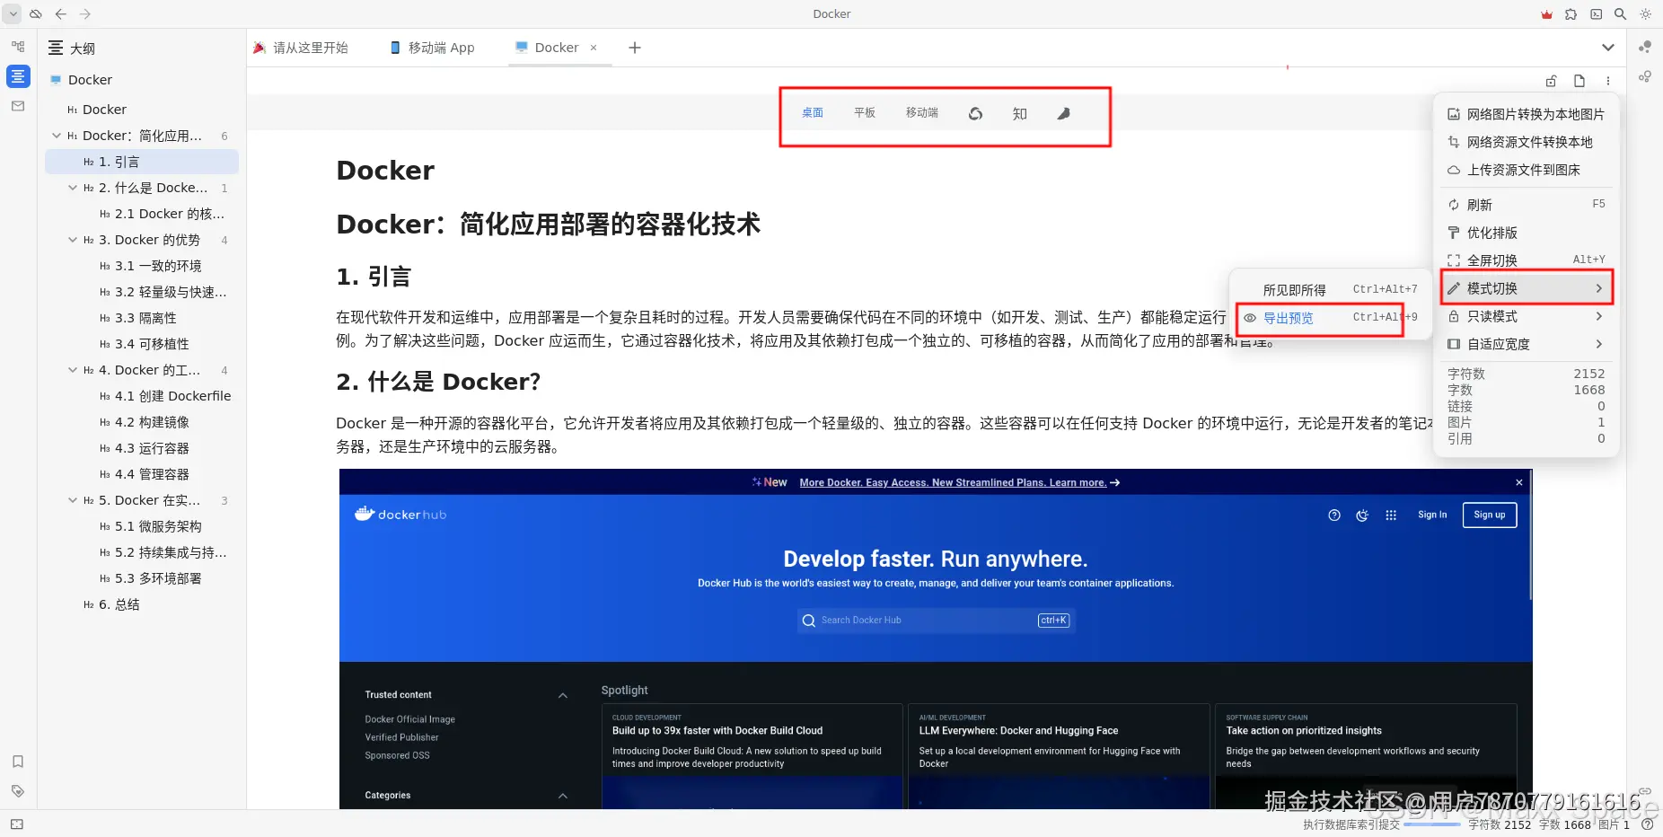Open the tab list dropdown chevron
1663x837 pixels.
coord(1608,48)
